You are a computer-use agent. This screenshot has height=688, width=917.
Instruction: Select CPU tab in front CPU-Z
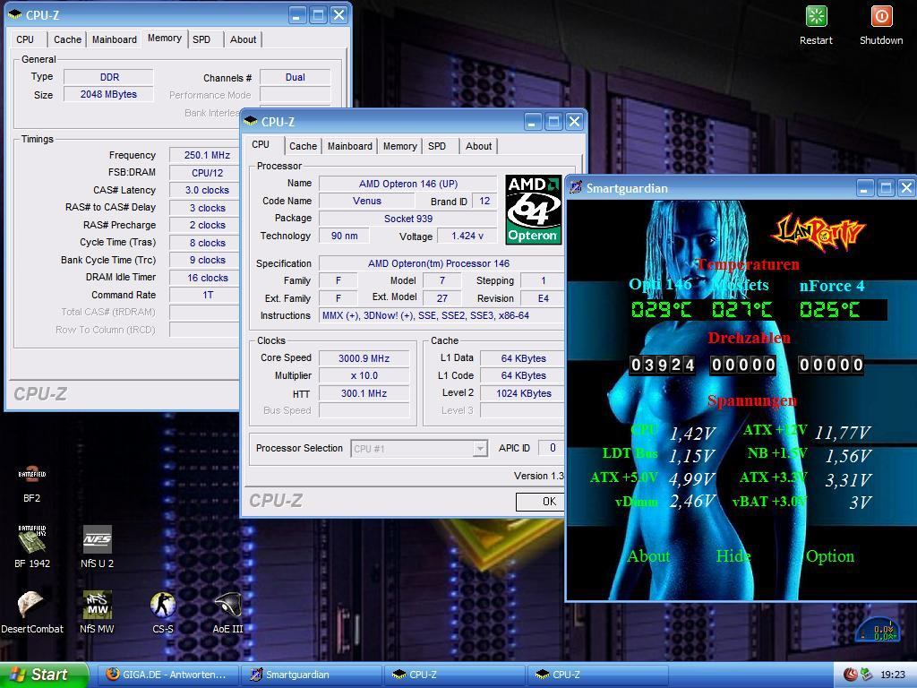click(x=261, y=144)
